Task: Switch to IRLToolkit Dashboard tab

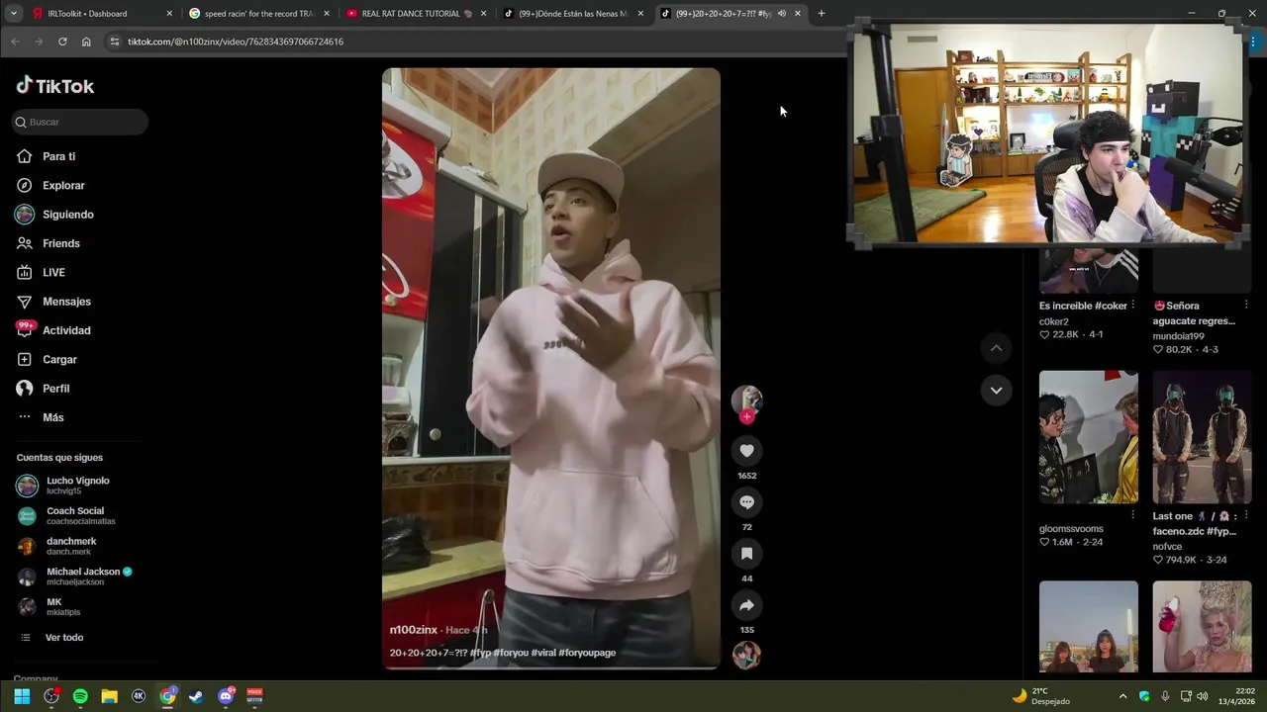Action: (102, 14)
